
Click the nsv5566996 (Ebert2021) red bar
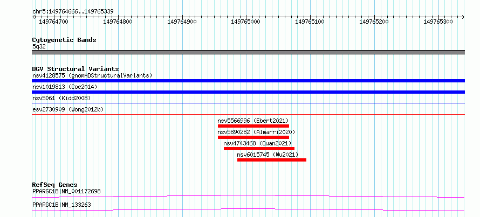click(x=253, y=126)
